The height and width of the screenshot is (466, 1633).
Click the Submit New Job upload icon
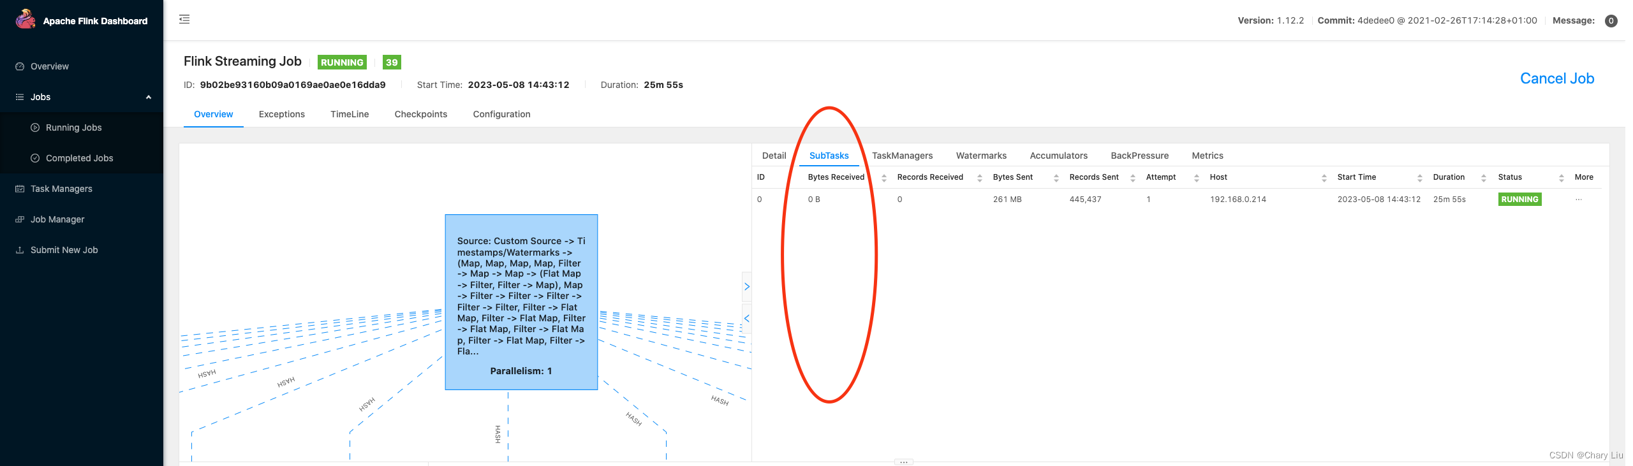coord(20,250)
